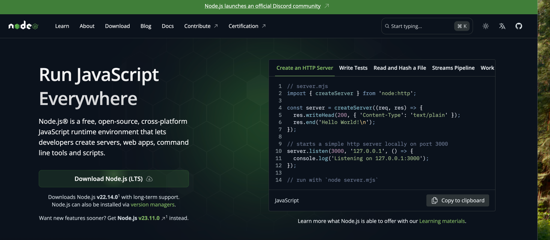Click the res.writeHead code line
The image size is (550, 240).
click(x=377, y=115)
